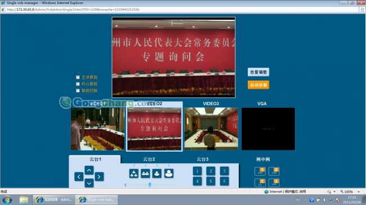The image size is (366, 205).
Task: Adjust the zoom slider handle below preset icons
Action: (150, 185)
